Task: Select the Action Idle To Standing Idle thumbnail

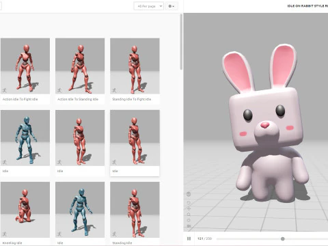Action: 80,66
